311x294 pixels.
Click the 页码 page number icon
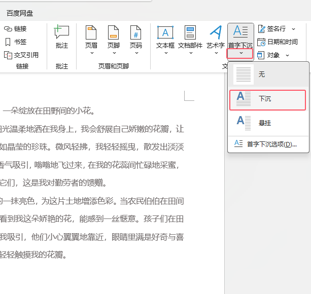point(135,32)
